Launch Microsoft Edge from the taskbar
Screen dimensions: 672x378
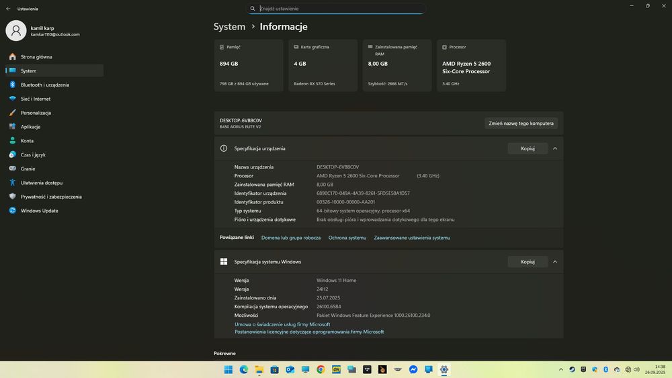[x=244, y=369]
